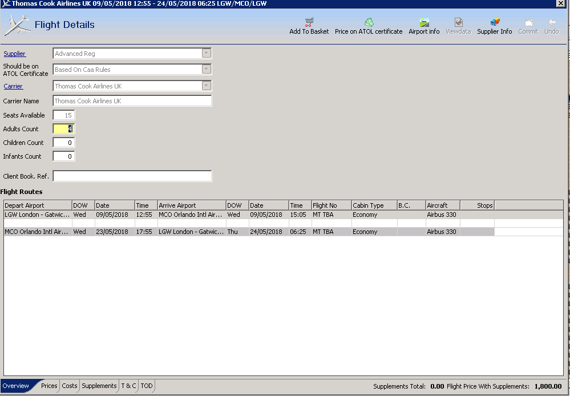This screenshot has width=570, height=396.
Task: Click the ATOL combo box showing Based On Caa Rules
Action: pyautogui.click(x=132, y=69)
